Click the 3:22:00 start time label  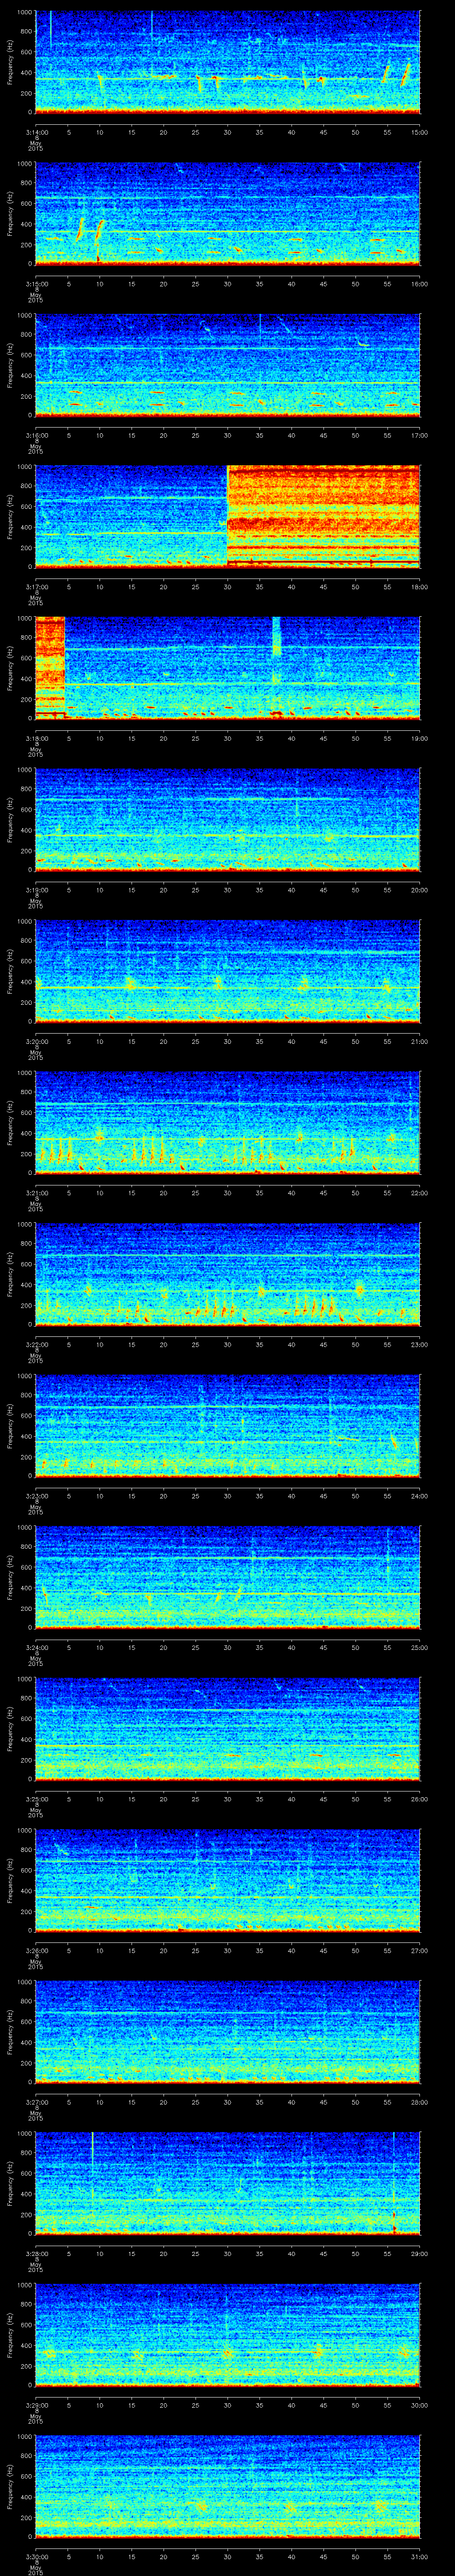click(x=36, y=1345)
